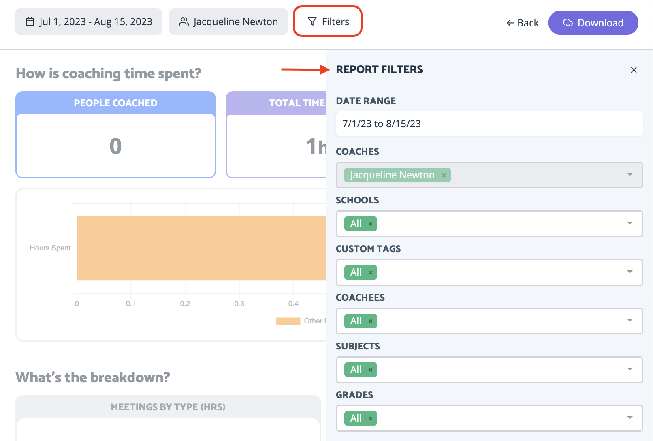Remove the All tag in Schools
653x441 pixels.
[370, 224]
